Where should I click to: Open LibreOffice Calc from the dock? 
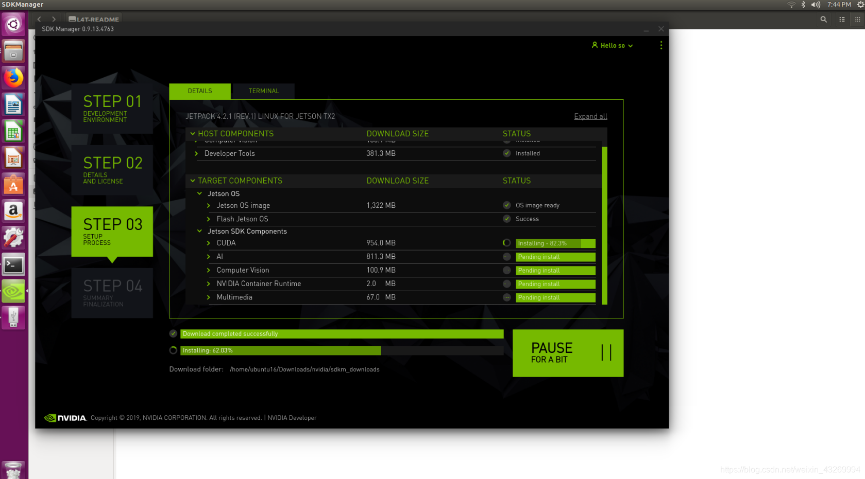coord(13,131)
